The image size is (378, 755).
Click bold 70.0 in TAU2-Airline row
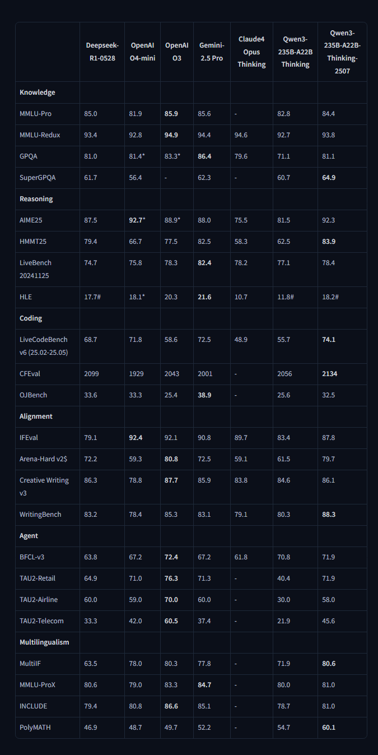[171, 600]
